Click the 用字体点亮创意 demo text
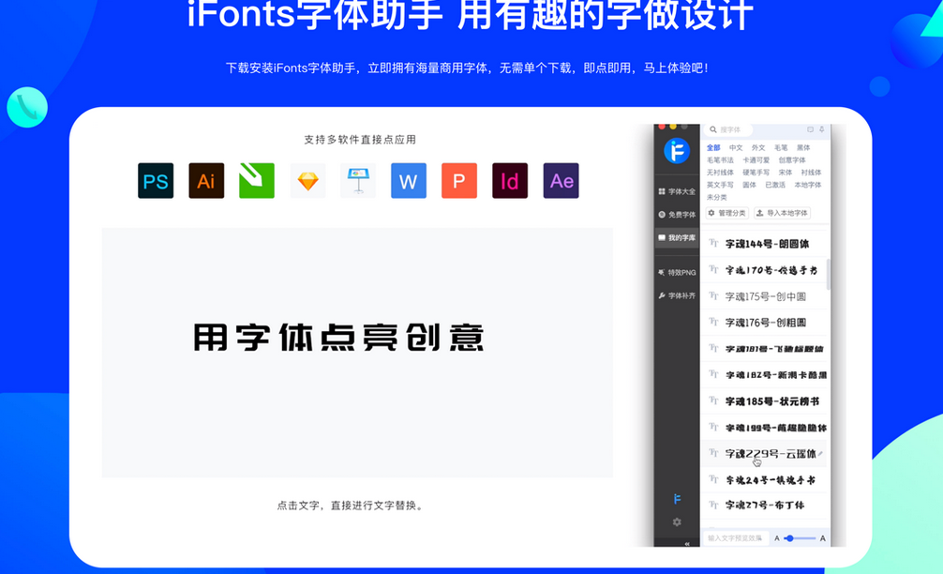 [x=338, y=337]
